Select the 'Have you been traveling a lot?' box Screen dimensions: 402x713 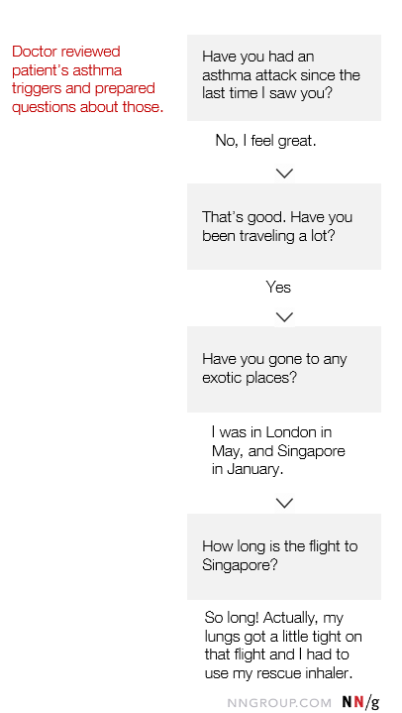pyautogui.click(x=284, y=226)
